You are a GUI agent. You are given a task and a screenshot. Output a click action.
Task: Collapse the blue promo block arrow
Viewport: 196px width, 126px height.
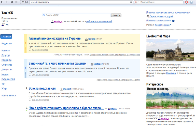(25, 68)
